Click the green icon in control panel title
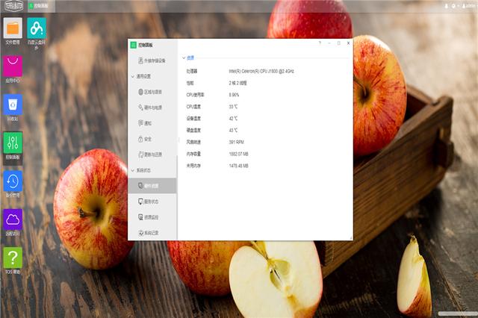Screen dimensions: 478x318 point(133,45)
